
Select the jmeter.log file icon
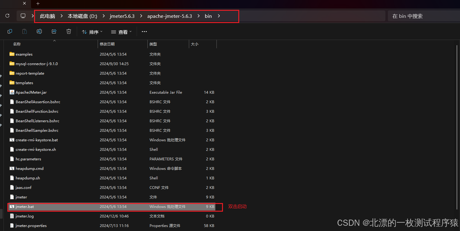point(12,216)
